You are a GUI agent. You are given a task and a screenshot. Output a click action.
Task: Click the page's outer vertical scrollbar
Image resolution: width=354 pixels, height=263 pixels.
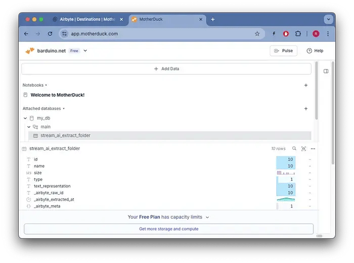[x=333, y=112]
